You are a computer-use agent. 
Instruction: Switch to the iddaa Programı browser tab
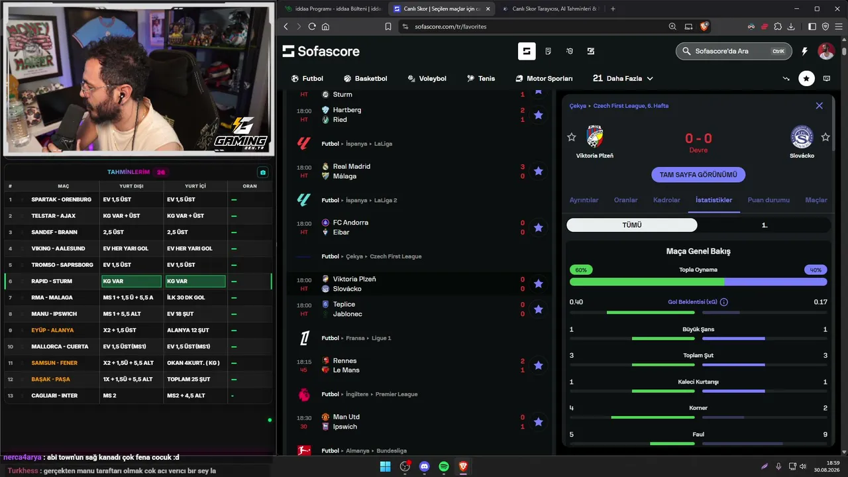click(332, 9)
